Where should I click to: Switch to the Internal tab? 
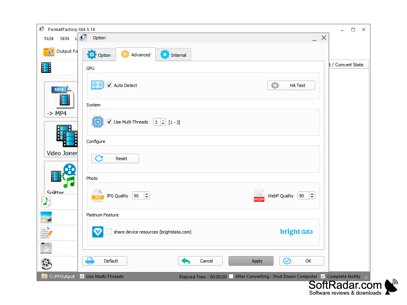(x=173, y=55)
